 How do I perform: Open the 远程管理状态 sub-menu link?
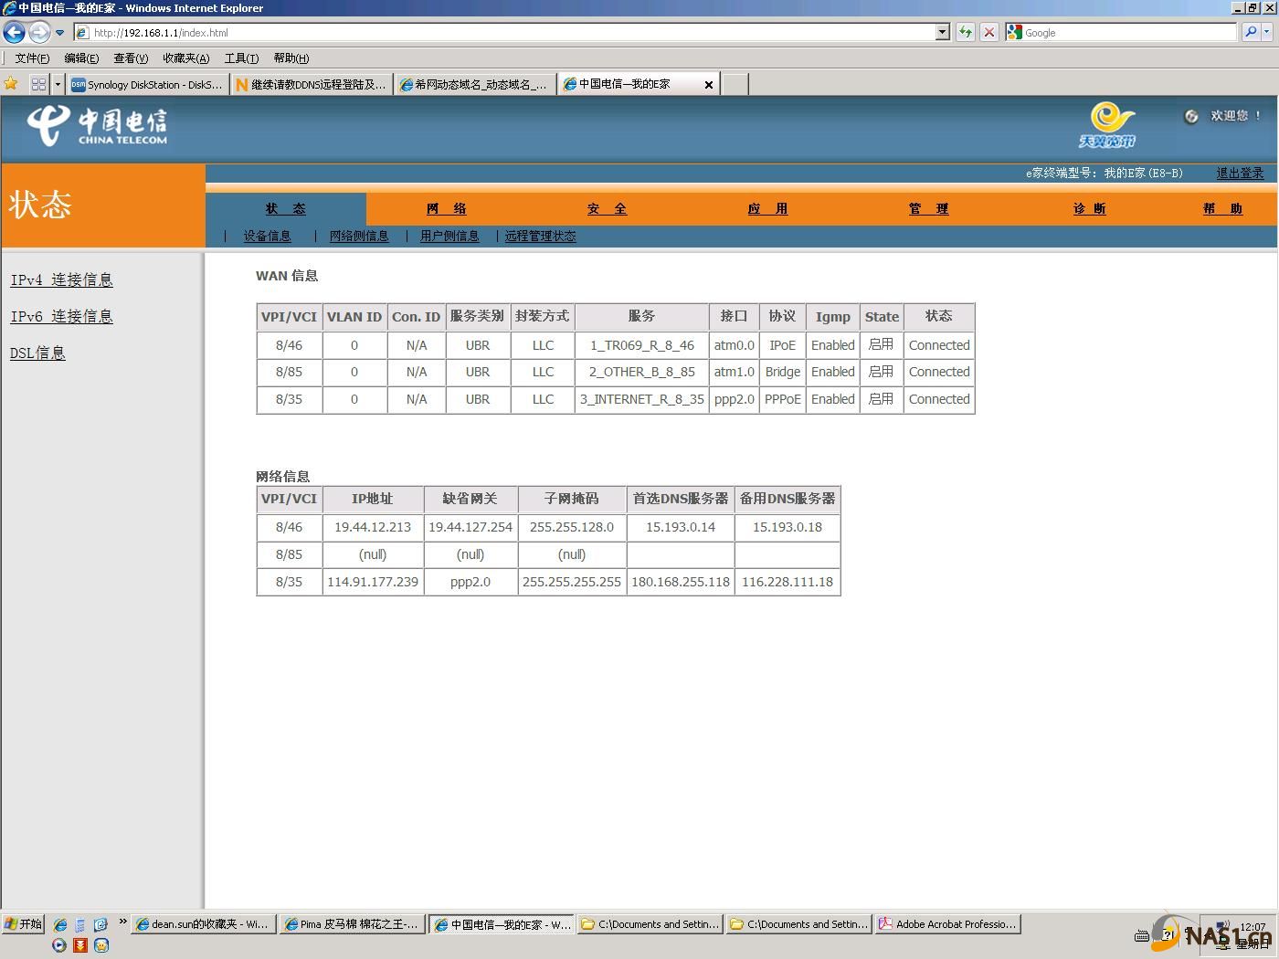click(x=541, y=236)
